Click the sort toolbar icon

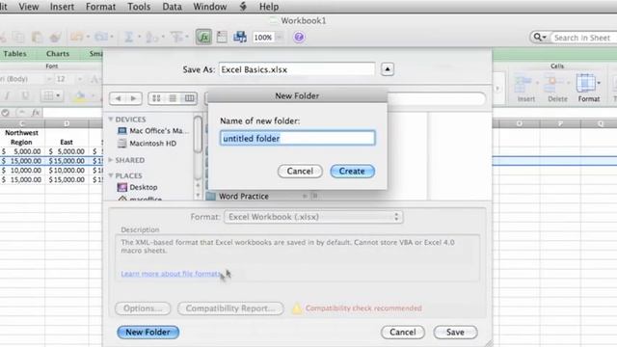[151, 38]
